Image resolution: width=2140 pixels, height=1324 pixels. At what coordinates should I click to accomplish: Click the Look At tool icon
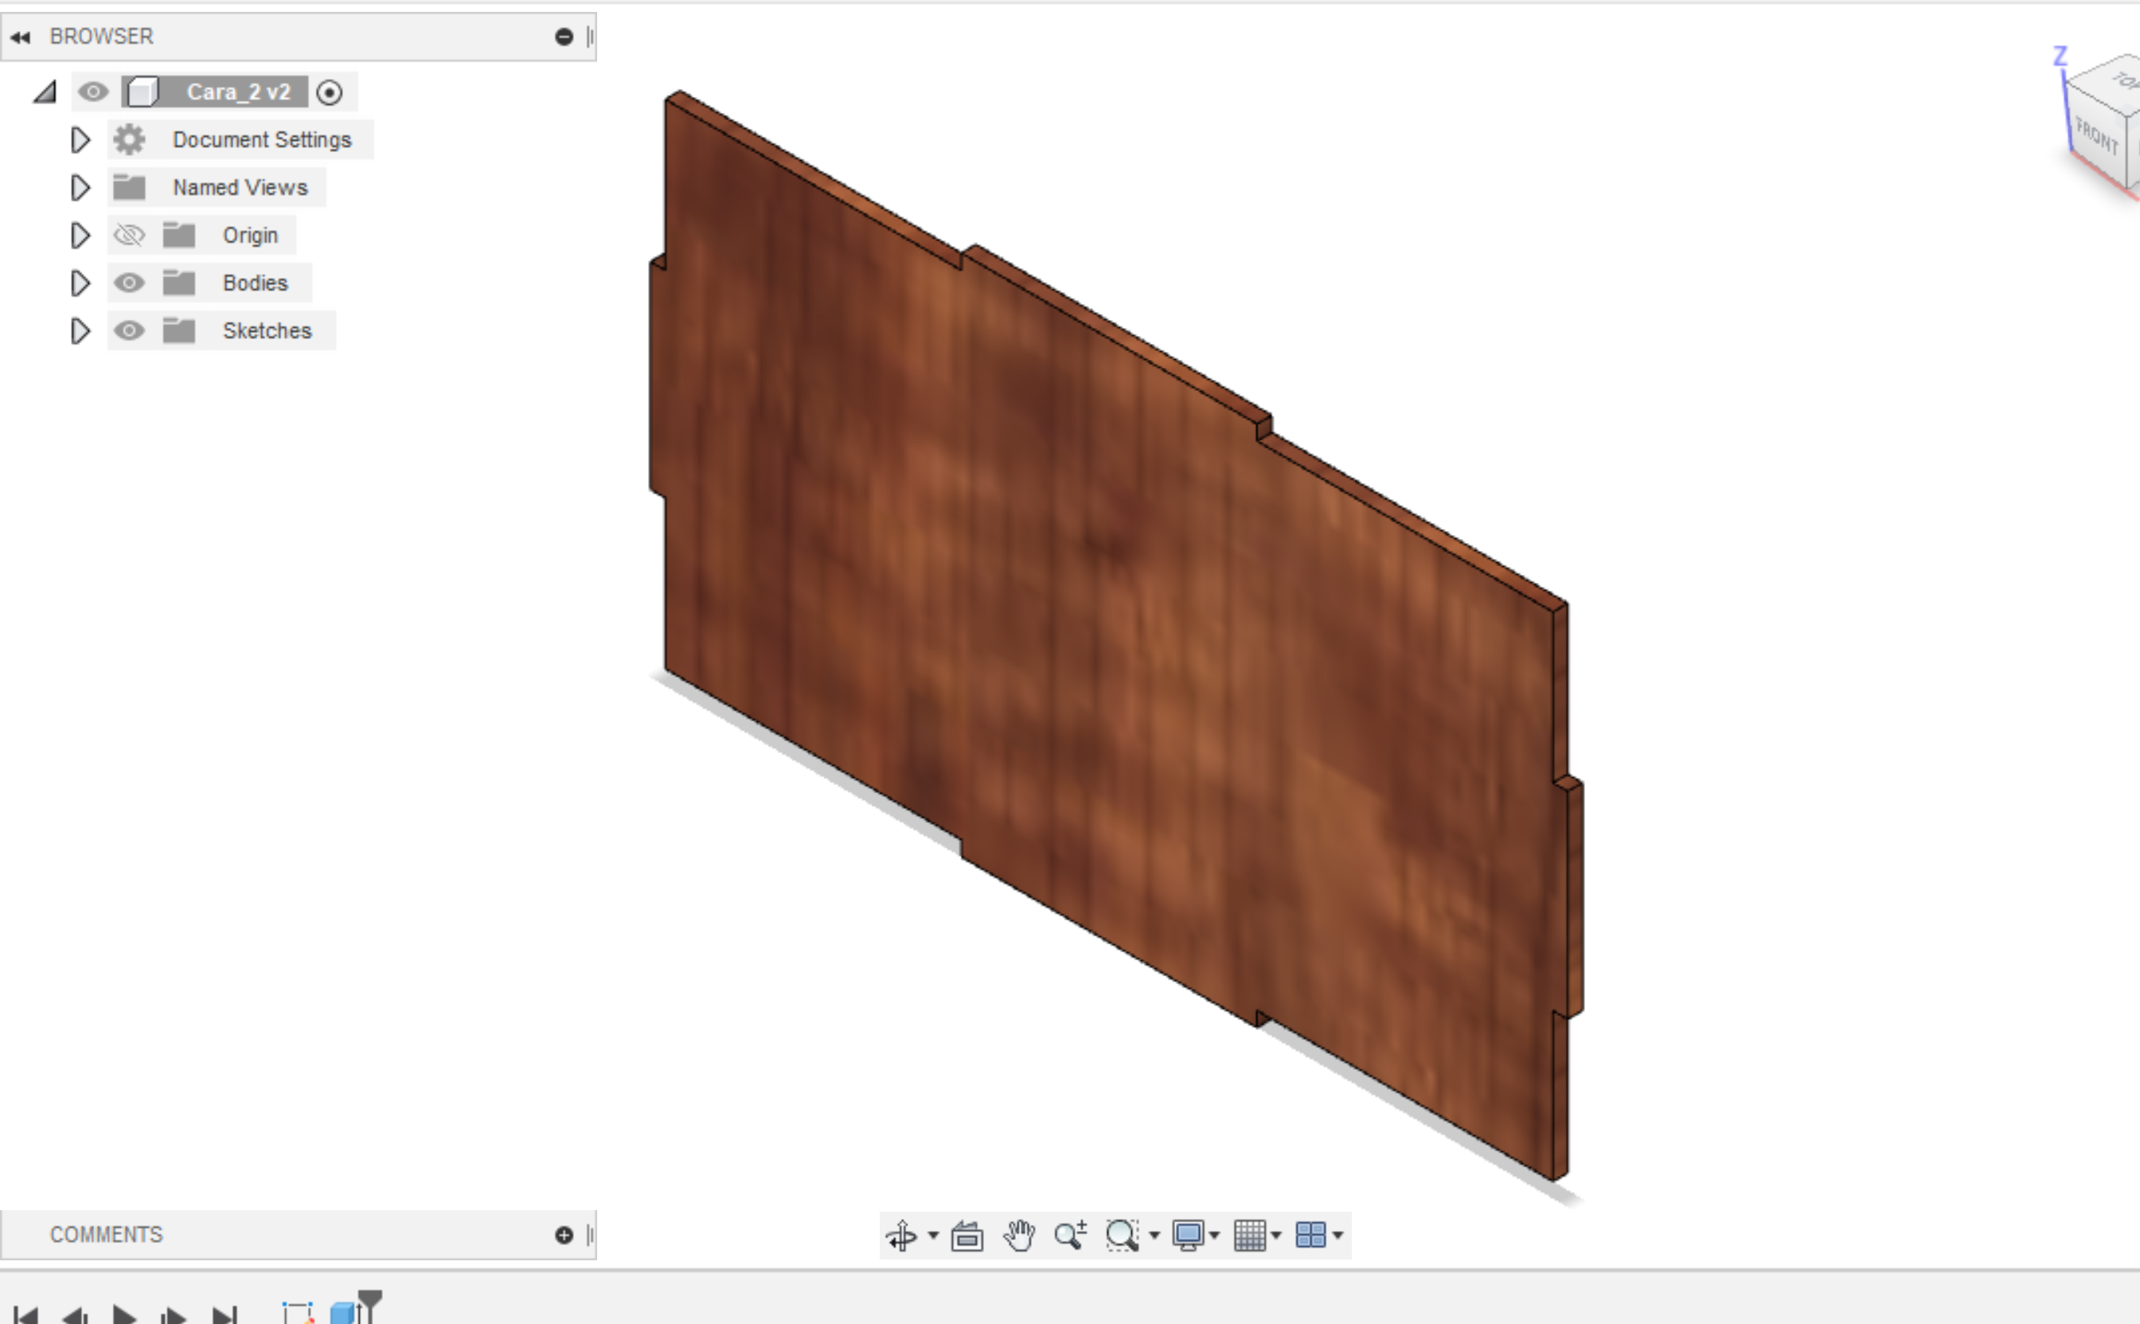(x=967, y=1236)
